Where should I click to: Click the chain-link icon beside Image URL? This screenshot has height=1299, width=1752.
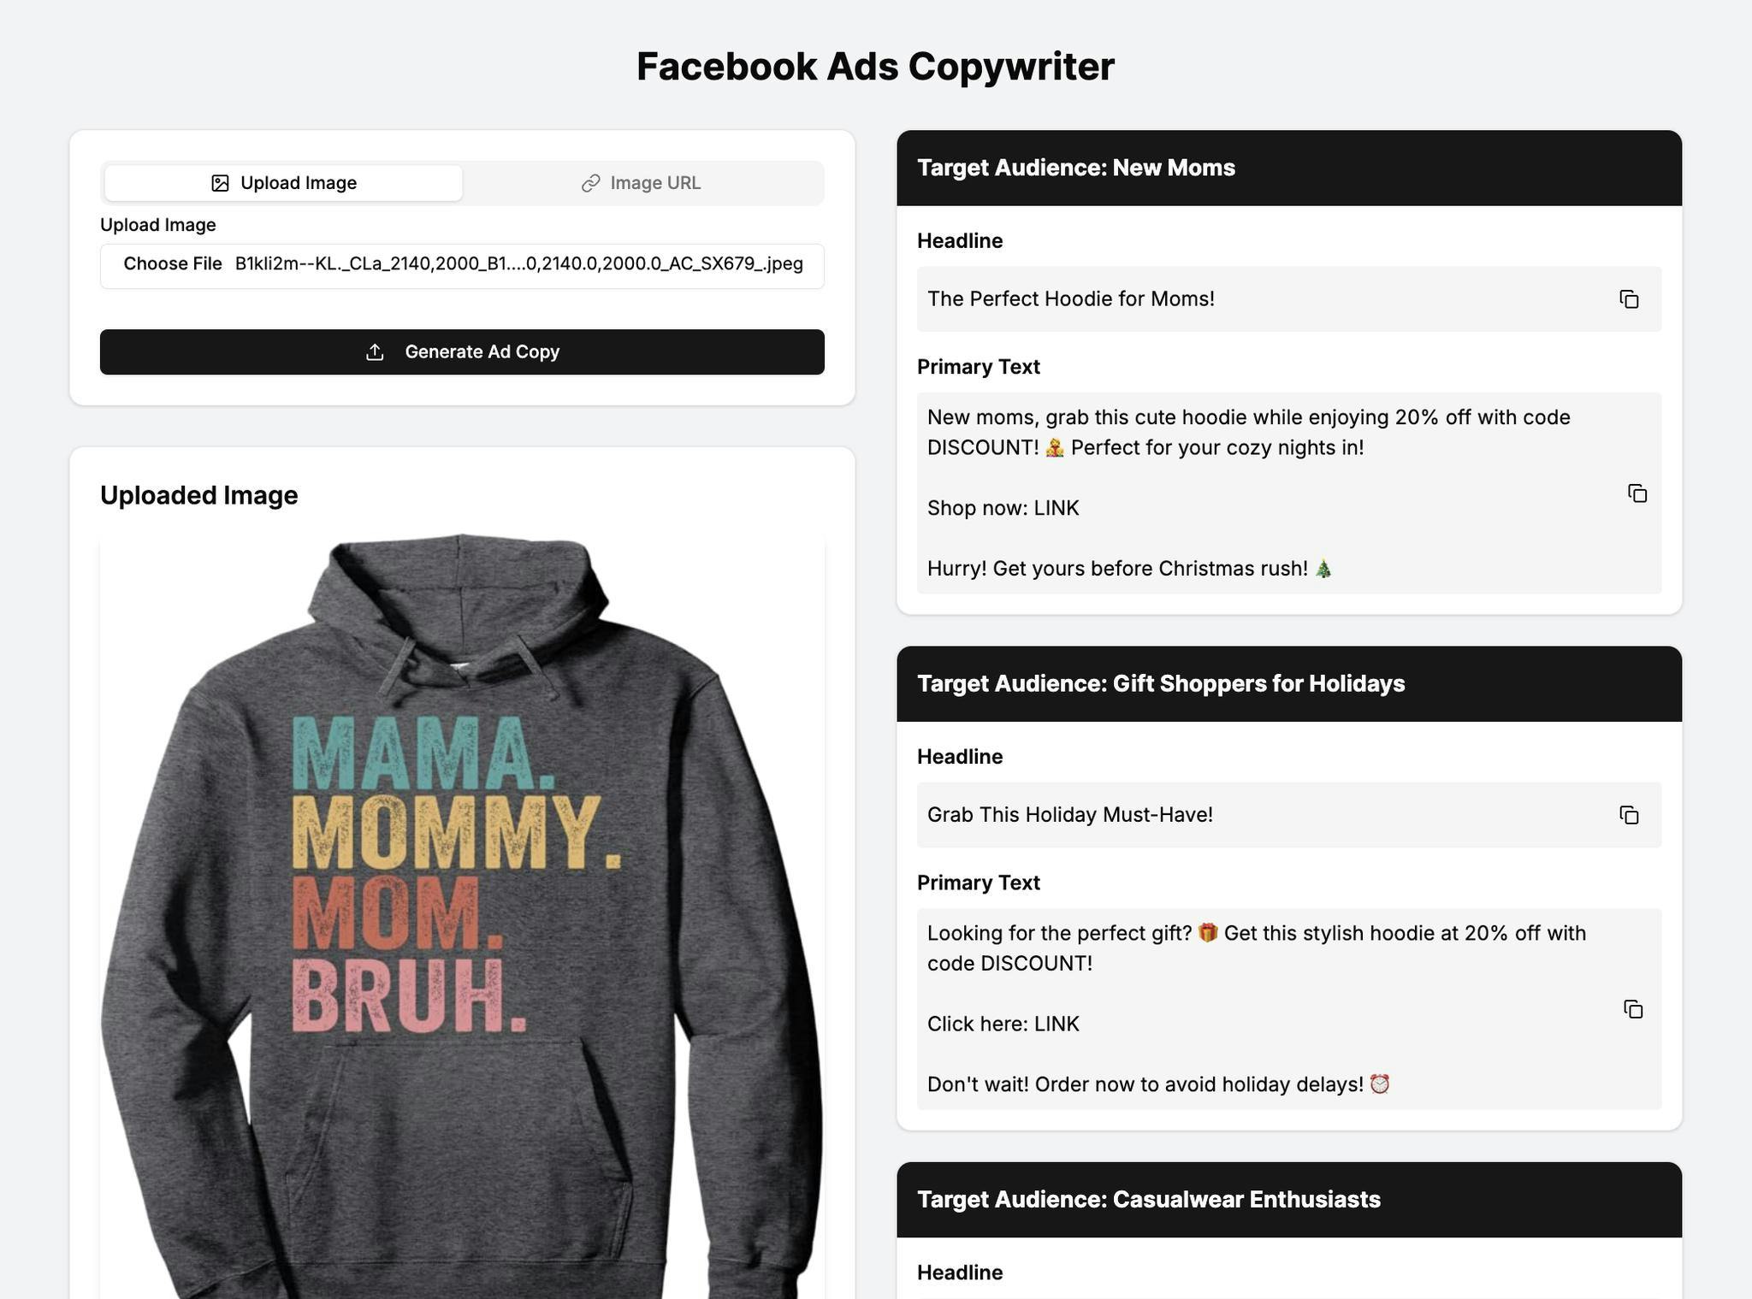pyautogui.click(x=590, y=183)
